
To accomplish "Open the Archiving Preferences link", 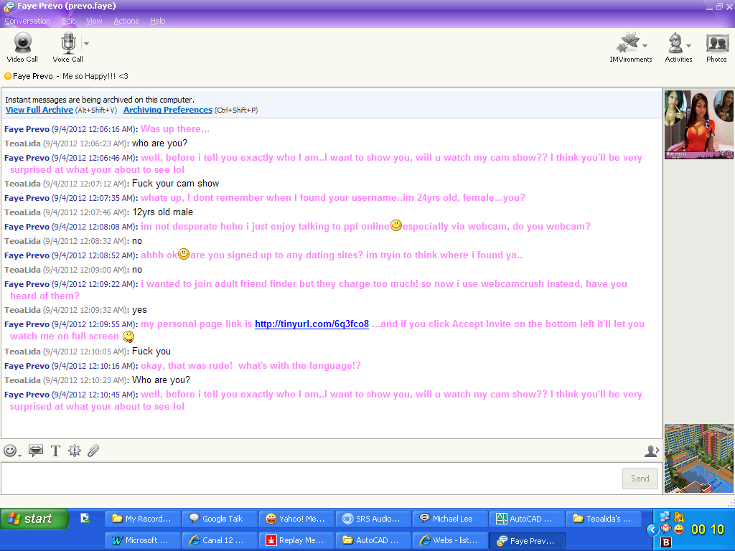I will click(x=168, y=110).
